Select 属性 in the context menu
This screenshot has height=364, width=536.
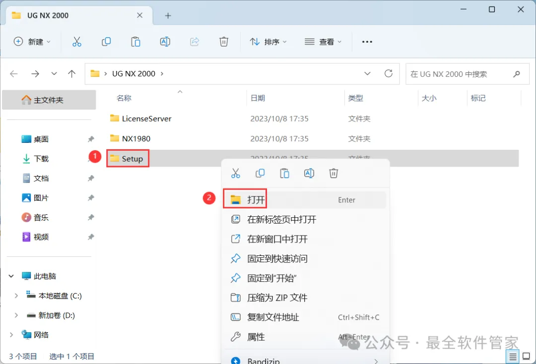(x=305, y=337)
